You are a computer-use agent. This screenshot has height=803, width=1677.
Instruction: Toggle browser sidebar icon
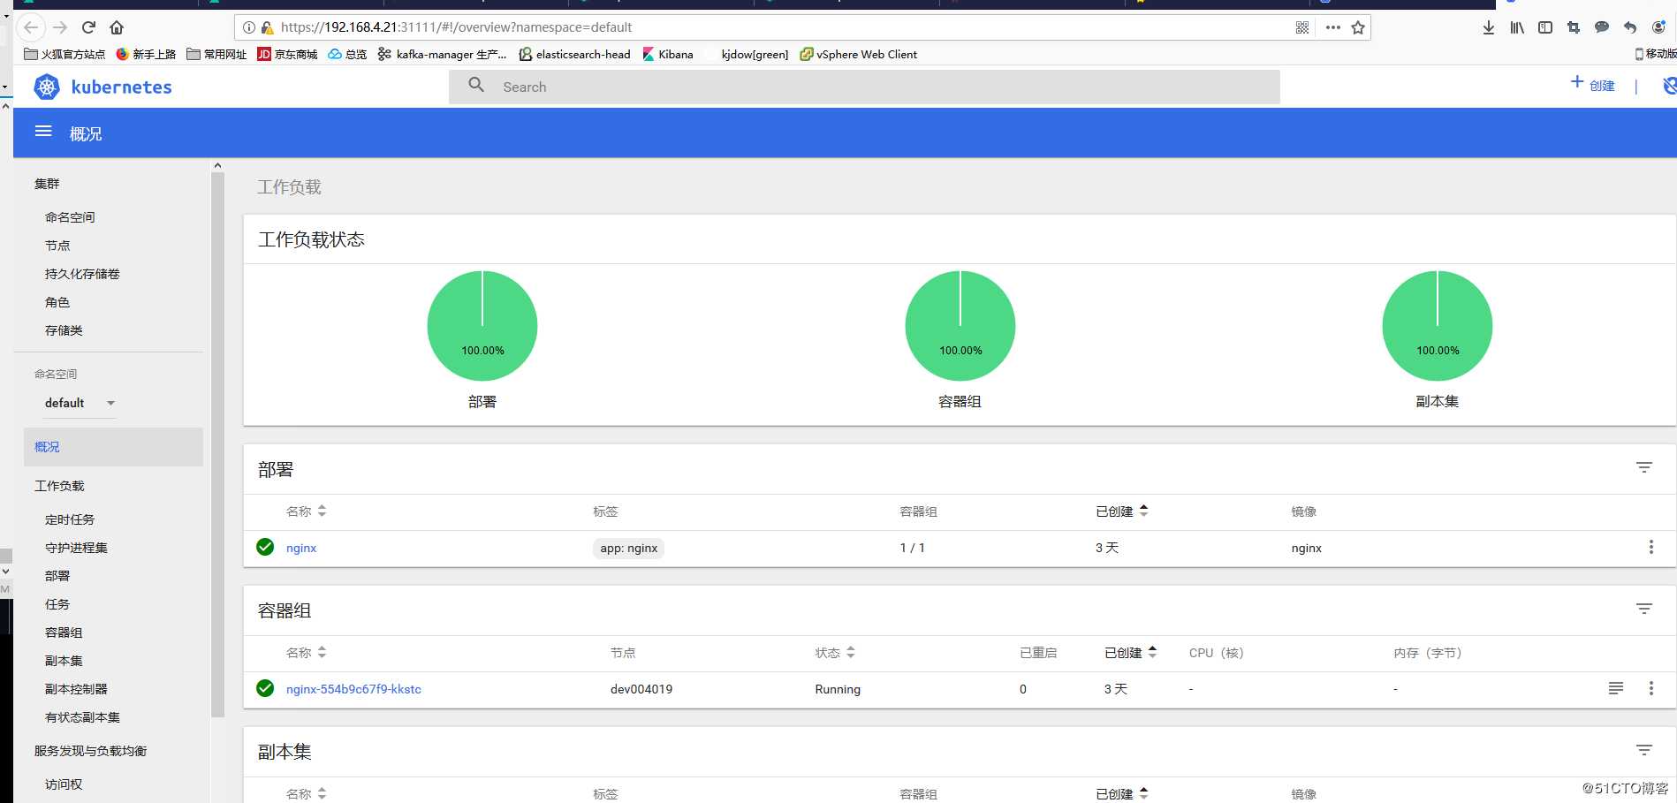click(x=1545, y=27)
